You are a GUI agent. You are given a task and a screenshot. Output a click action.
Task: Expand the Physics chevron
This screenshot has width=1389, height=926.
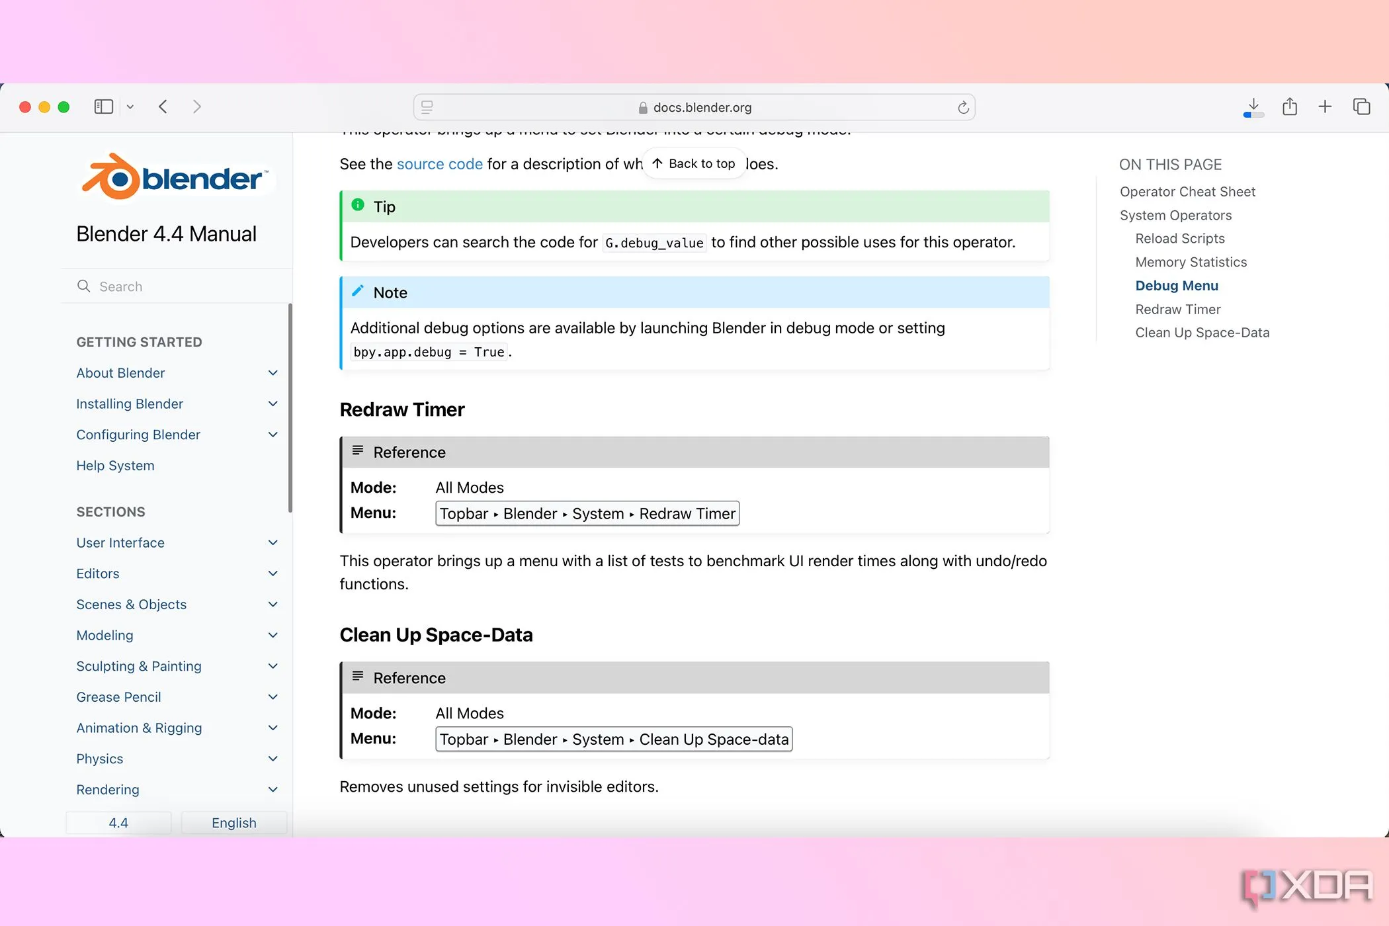click(x=273, y=759)
